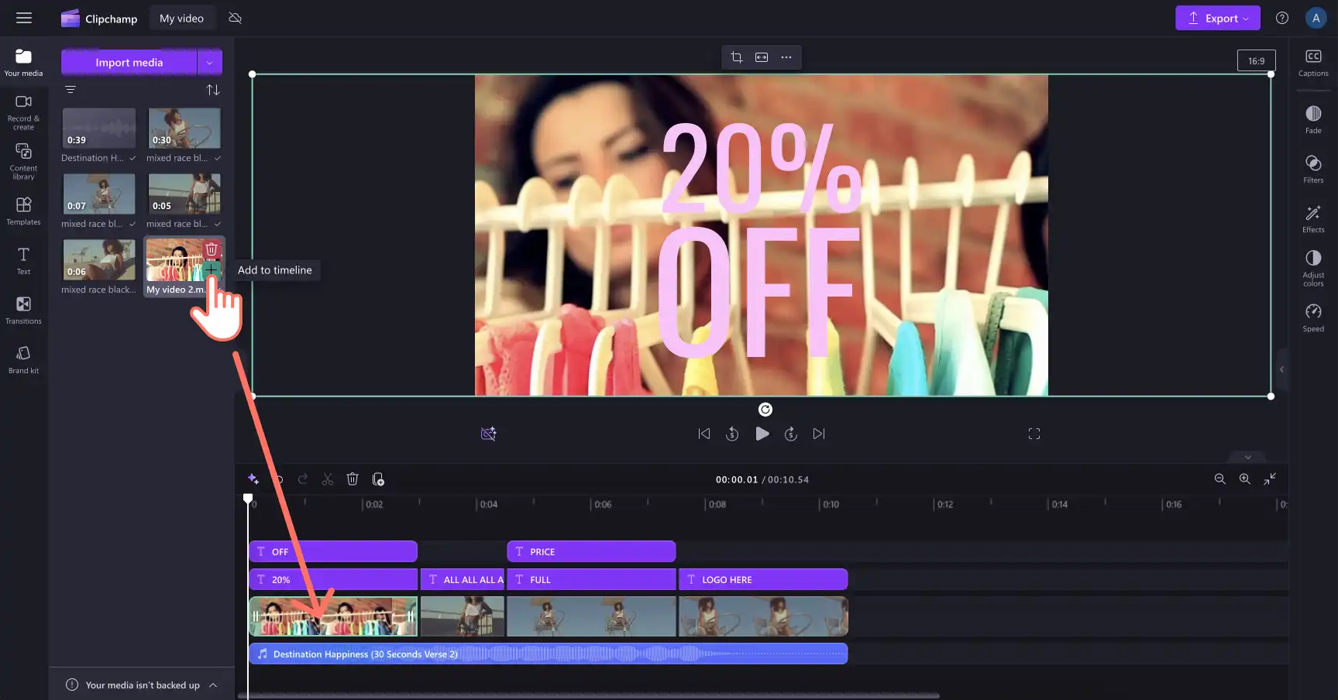Click the Export button
The width and height of the screenshot is (1338, 700).
click(x=1217, y=18)
